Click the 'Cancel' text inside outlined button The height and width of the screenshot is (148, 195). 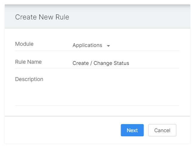click(x=162, y=130)
